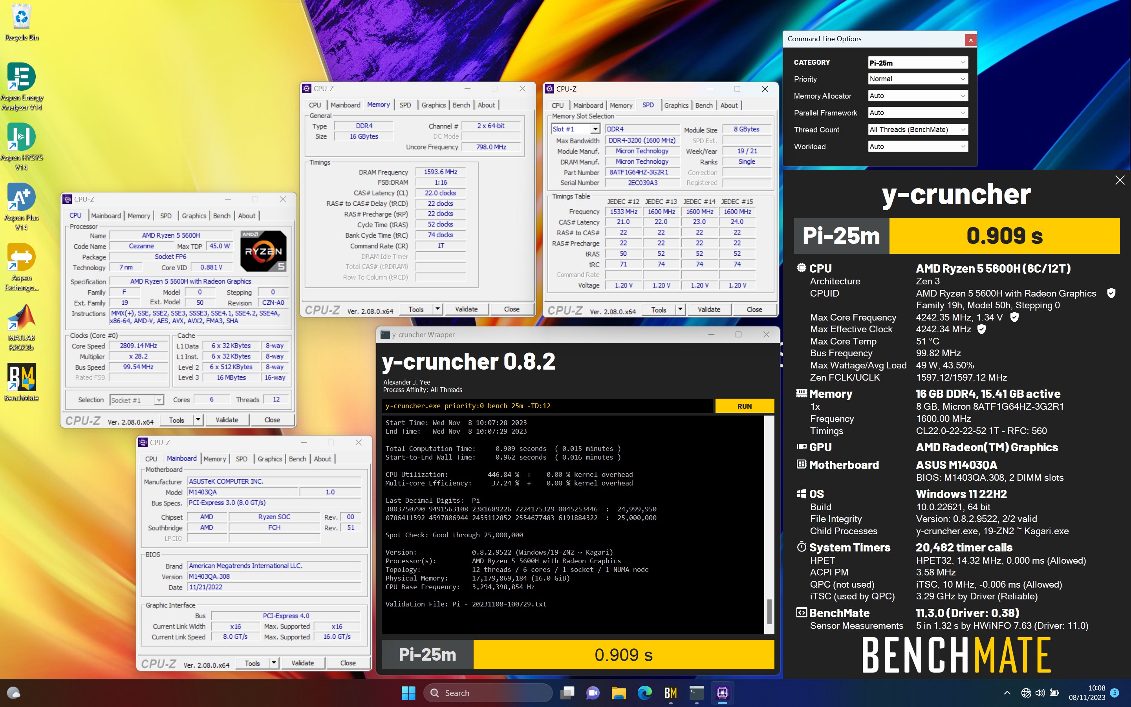Open Aspen HYSYS V14 desktop icon
Viewport: 1131px width, 707px height.
tap(22, 147)
